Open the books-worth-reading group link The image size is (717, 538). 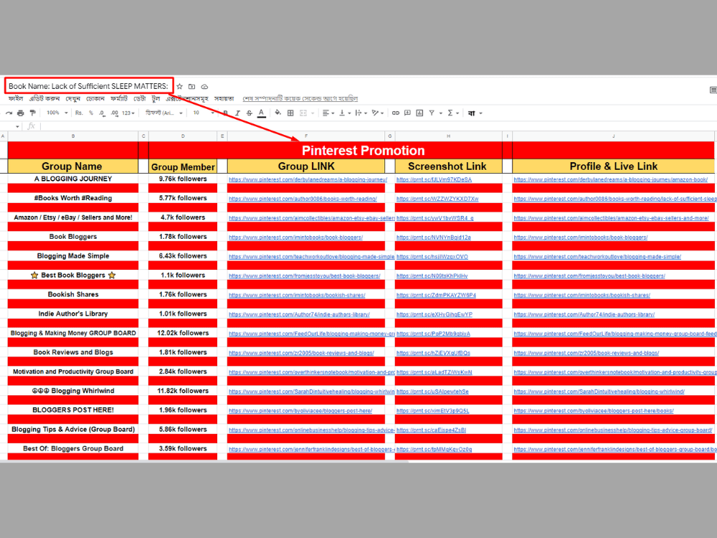[303, 199]
